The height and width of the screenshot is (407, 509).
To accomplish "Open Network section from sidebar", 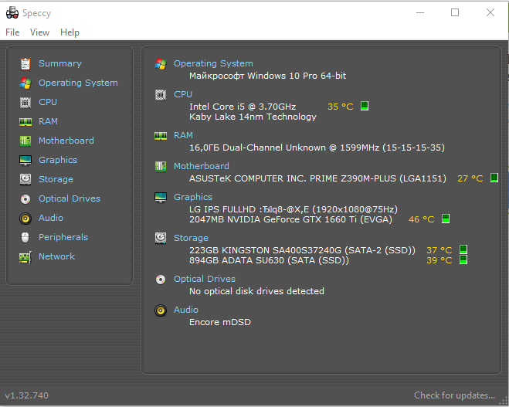I will [x=57, y=256].
